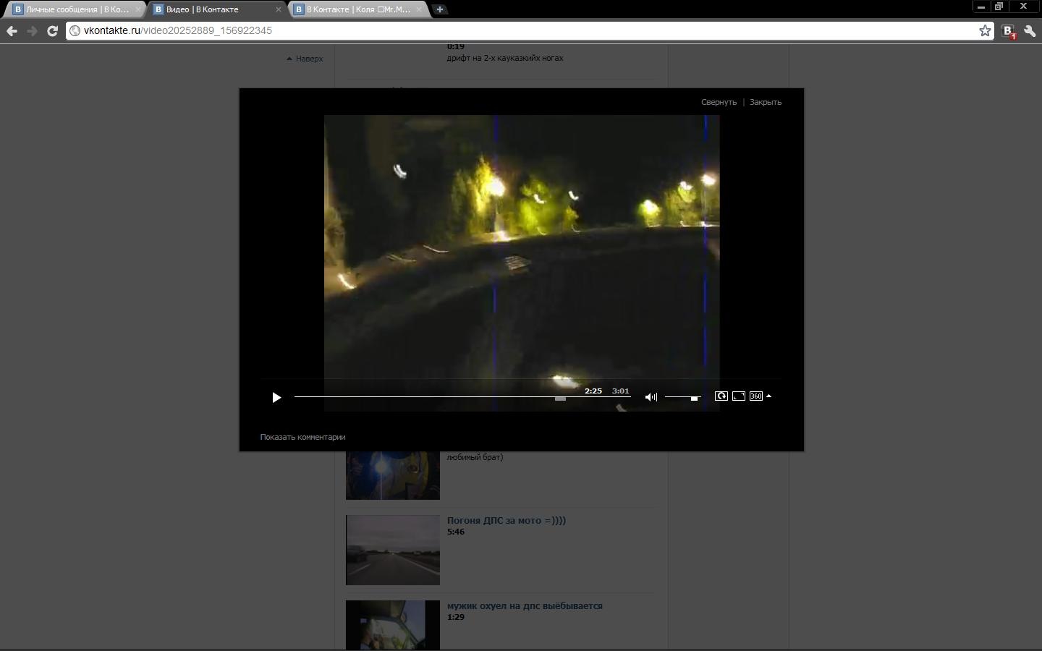The image size is (1042, 651).
Task: Go back using the browser back arrow
Action: pyautogui.click(x=12, y=31)
